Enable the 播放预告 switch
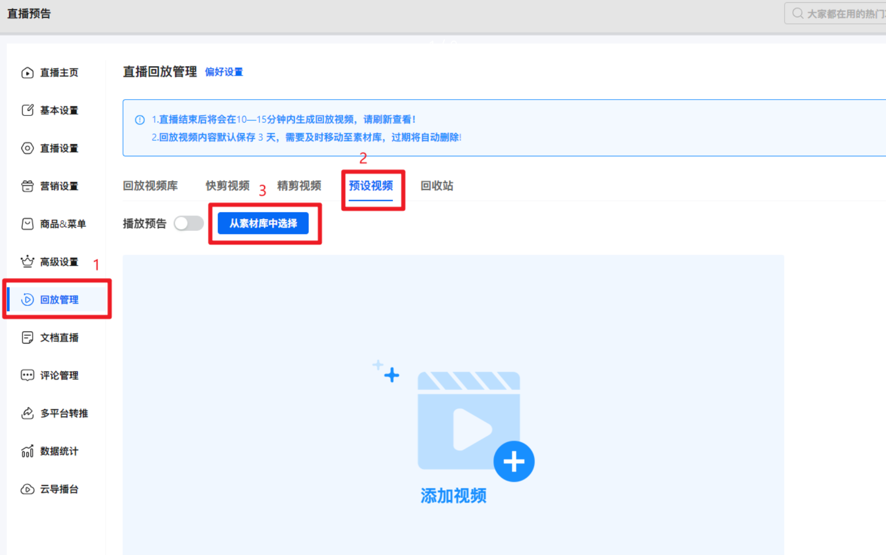 (188, 223)
